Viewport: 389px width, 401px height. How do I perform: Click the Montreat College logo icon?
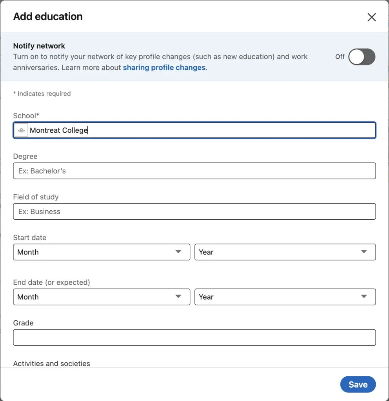[21, 130]
